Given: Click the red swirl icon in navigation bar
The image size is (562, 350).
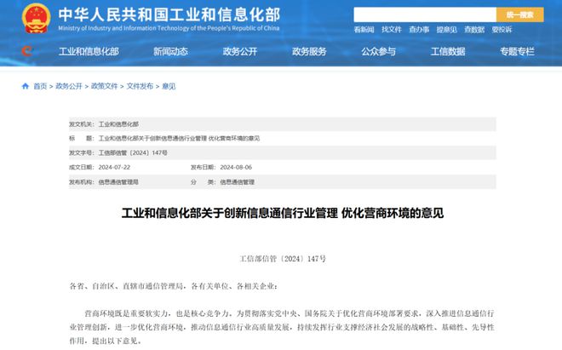Looking at the screenshot, I should click(27, 51).
